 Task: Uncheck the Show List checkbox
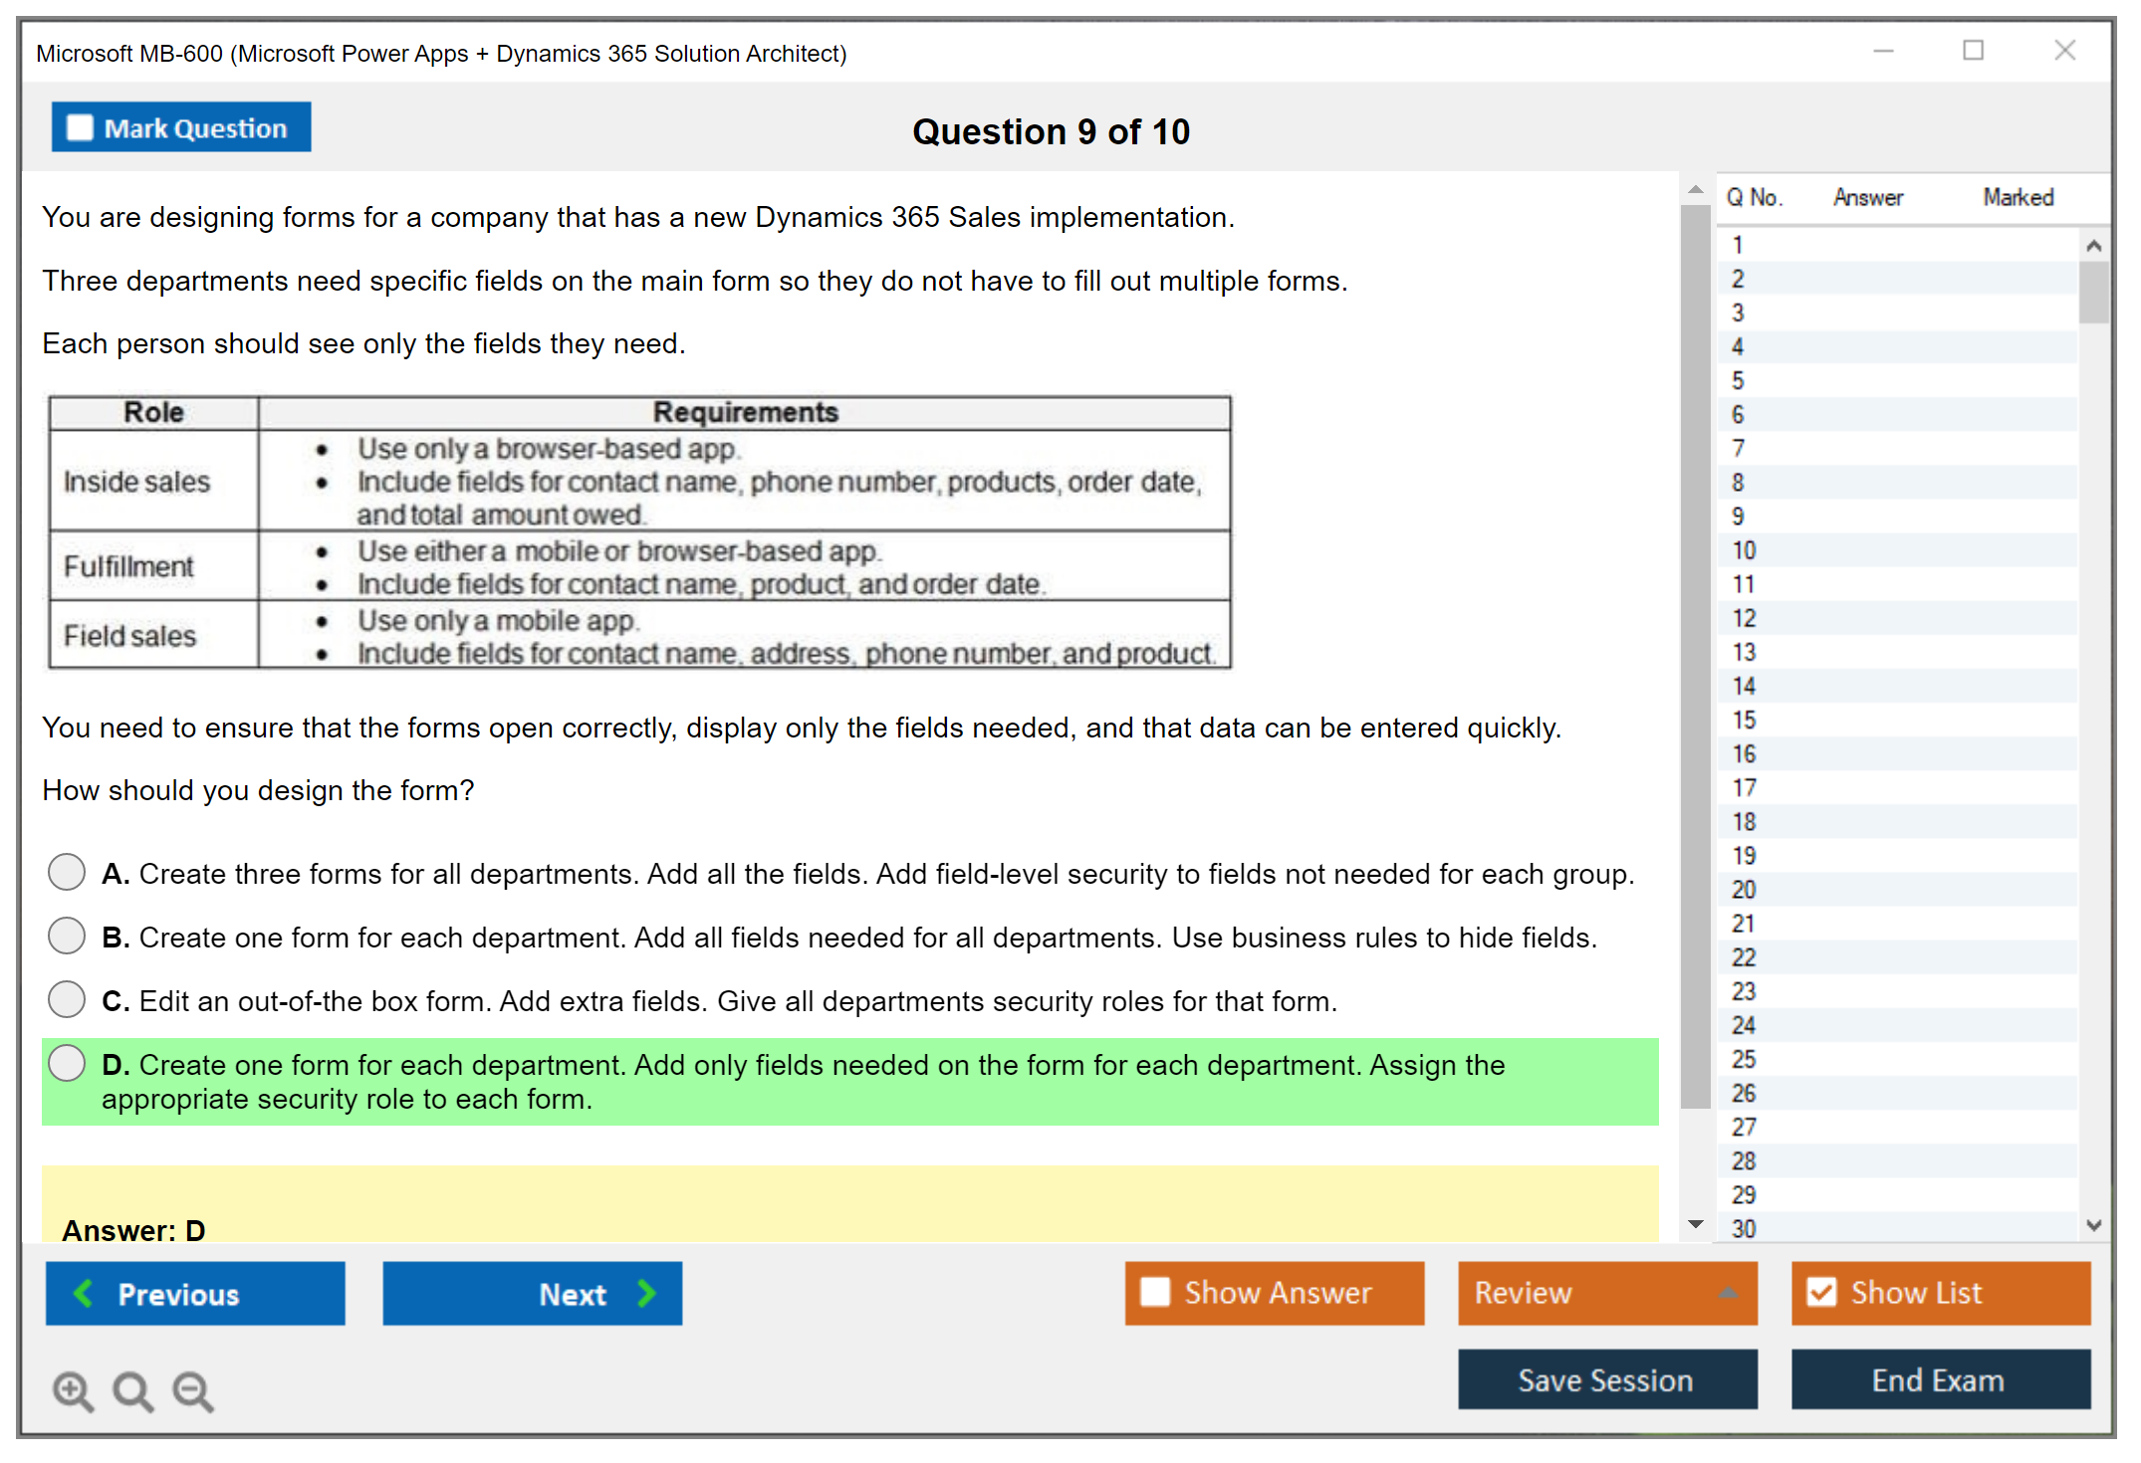click(x=1821, y=1292)
